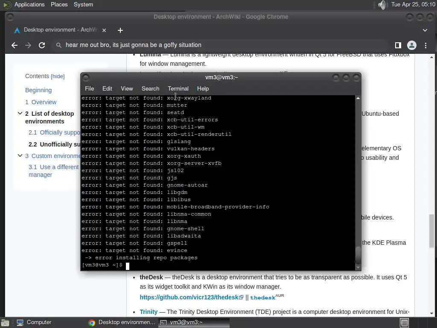Viewport: 437px width, 328px height.
Task: Open 3.1 Use a different manager link
Action: (x=53, y=171)
